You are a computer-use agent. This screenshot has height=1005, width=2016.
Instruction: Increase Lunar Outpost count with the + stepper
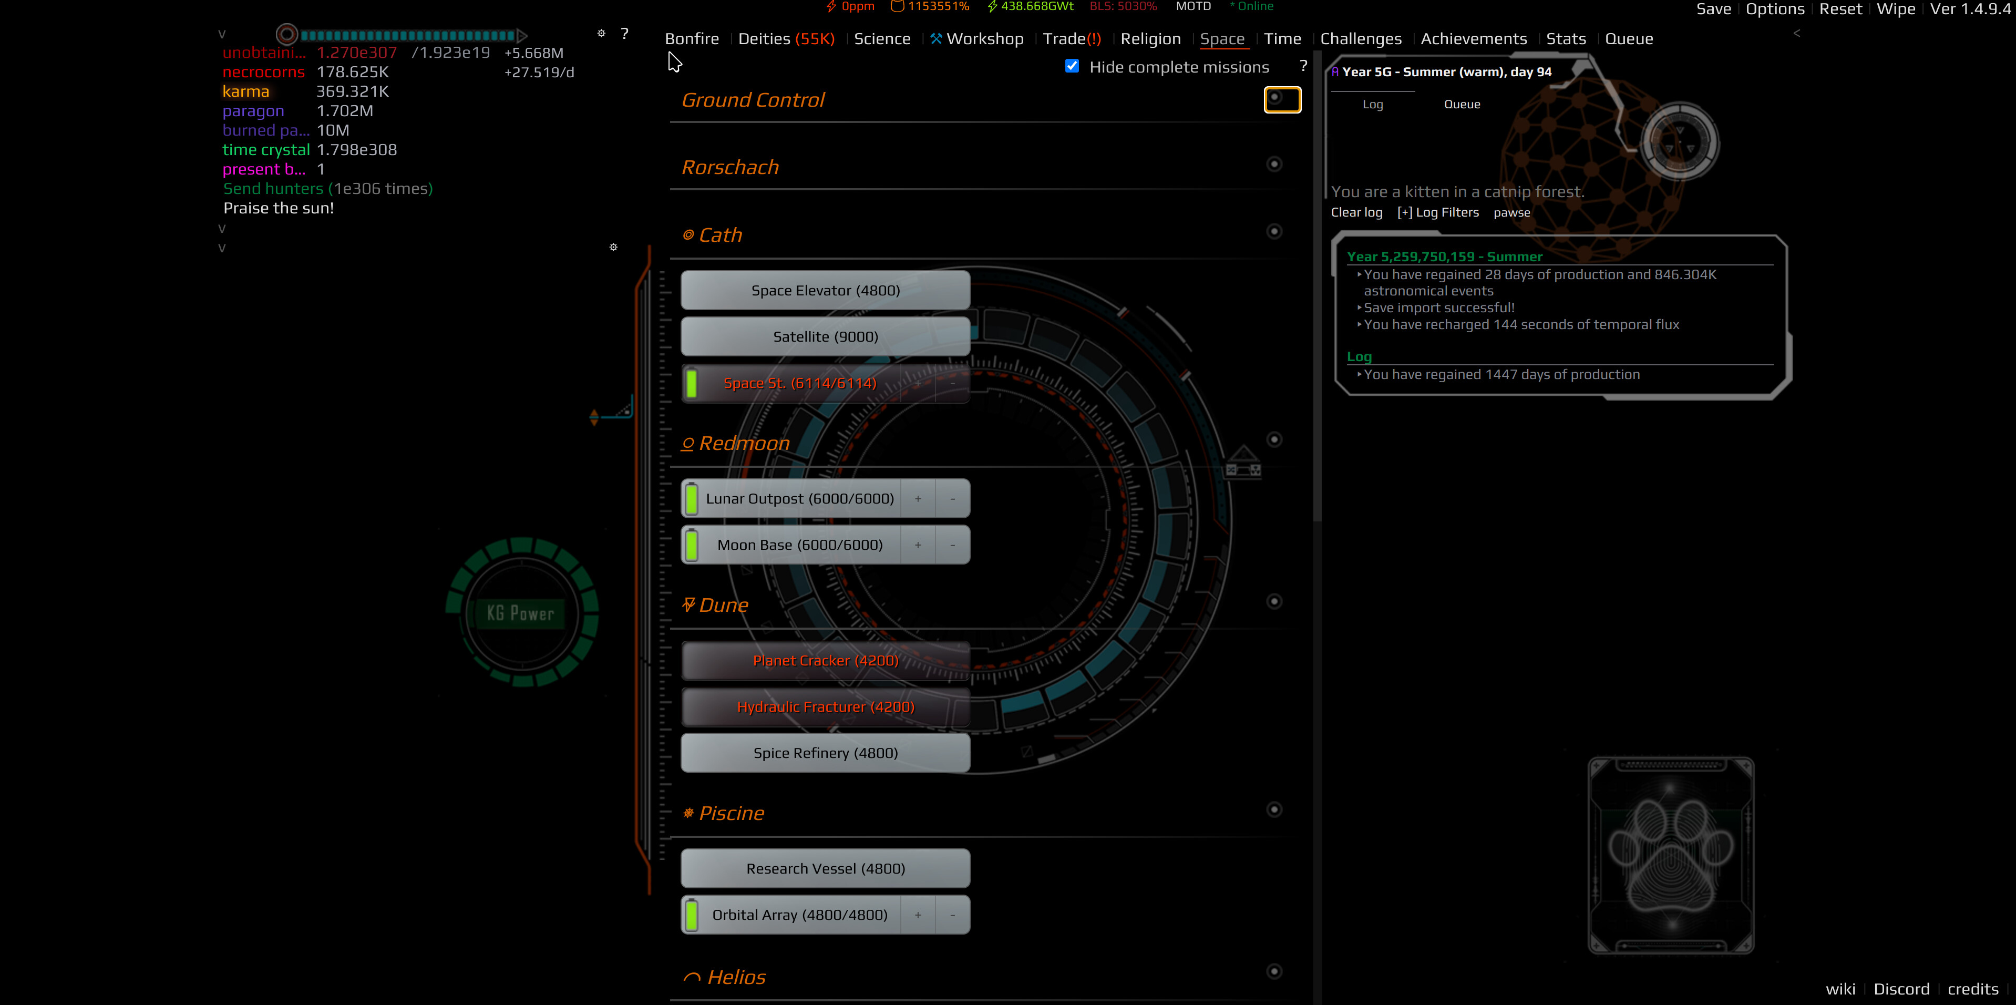917,498
